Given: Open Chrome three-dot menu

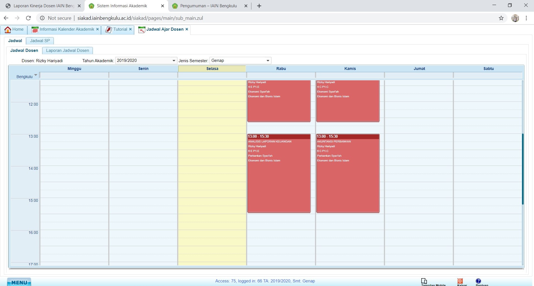Looking at the screenshot, I should click(x=526, y=18).
